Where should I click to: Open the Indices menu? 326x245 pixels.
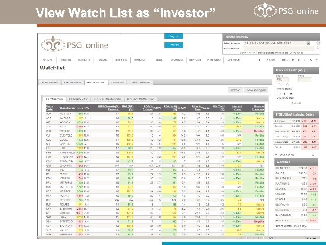pyautogui.click(x=103, y=60)
